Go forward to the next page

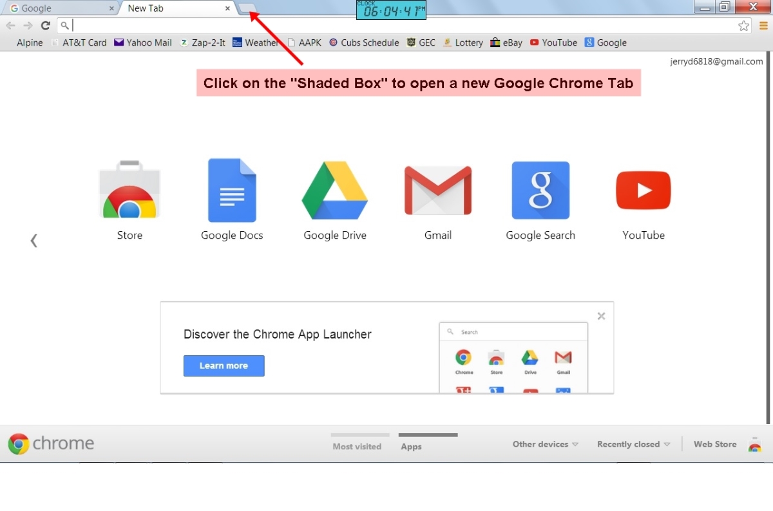[28, 26]
